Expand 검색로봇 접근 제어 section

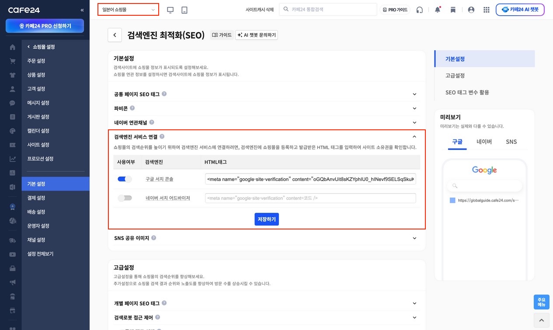coord(414,318)
